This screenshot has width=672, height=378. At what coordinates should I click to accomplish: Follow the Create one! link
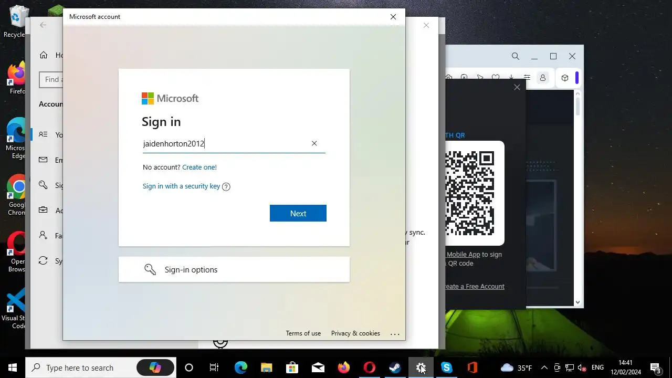(199, 167)
